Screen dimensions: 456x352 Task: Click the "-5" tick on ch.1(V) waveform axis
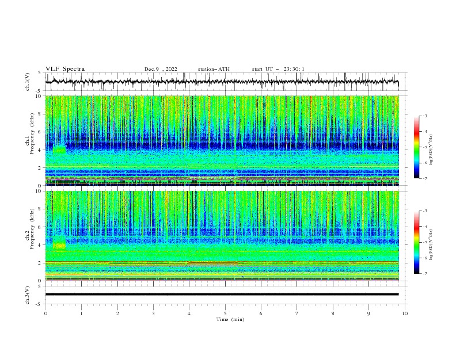(x=39, y=91)
